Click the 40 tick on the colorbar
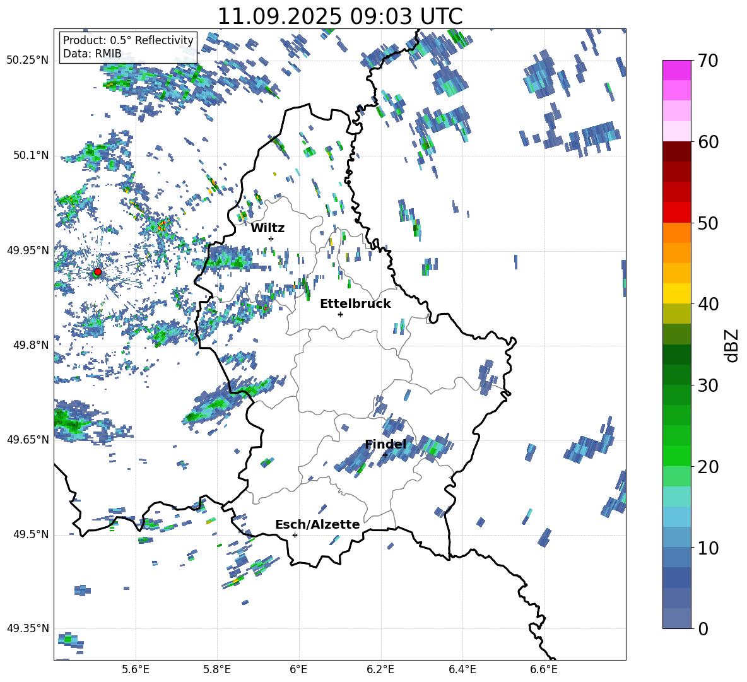747x682 pixels. tap(708, 304)
